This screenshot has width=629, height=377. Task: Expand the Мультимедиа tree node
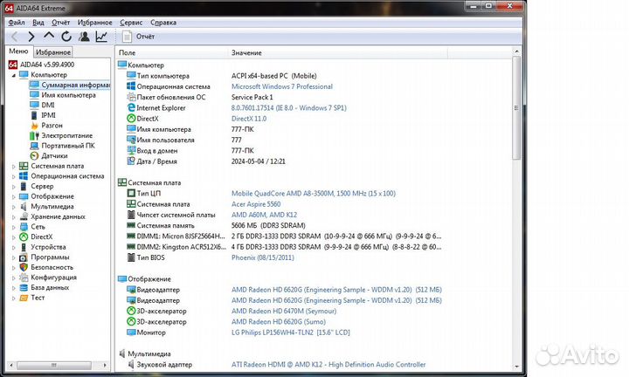click(x=13, y=207)
